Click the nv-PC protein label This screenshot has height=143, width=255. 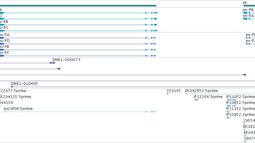pos(4,53)
